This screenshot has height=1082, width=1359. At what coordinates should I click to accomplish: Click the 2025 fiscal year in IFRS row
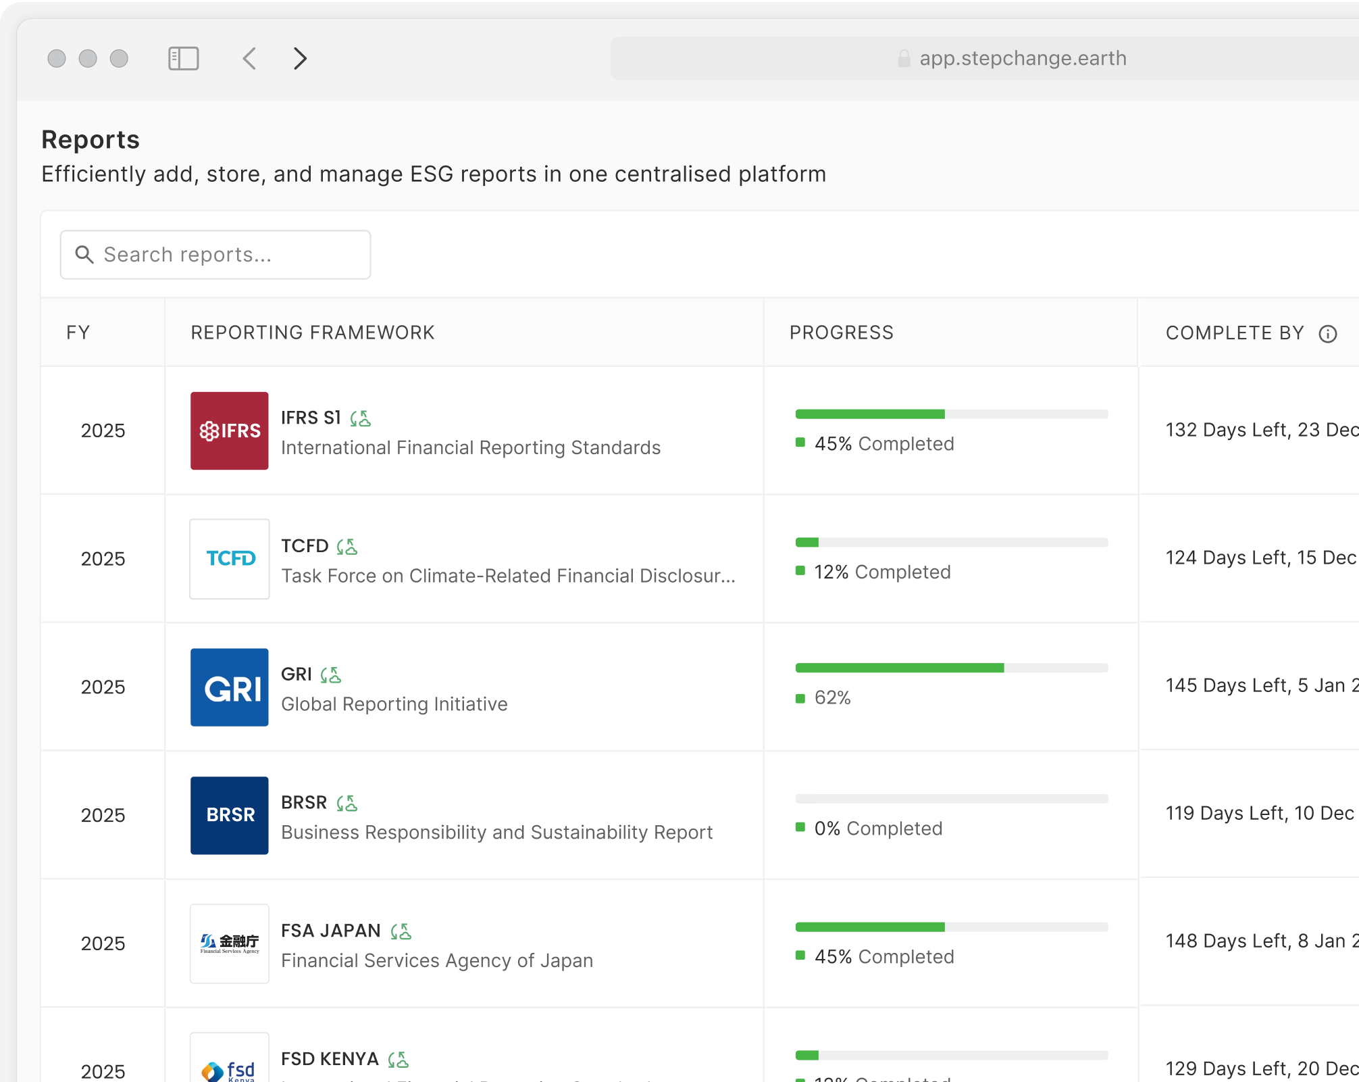click(x=103, y=431)
